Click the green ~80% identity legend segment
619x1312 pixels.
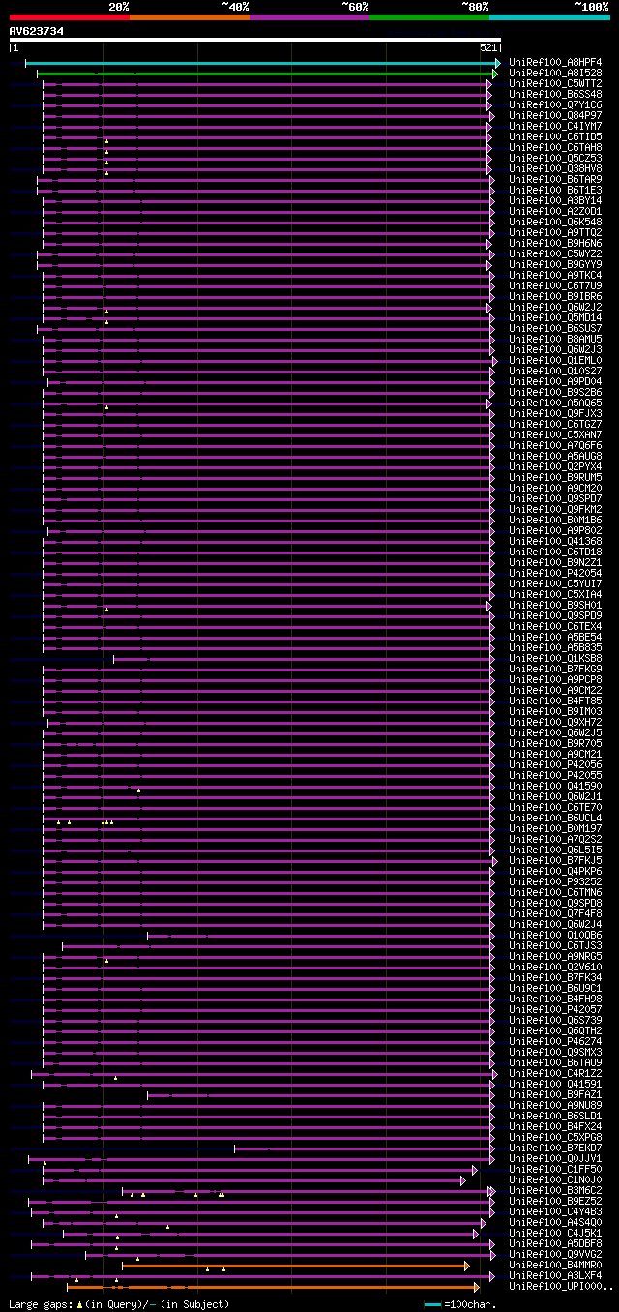point(428,17)
